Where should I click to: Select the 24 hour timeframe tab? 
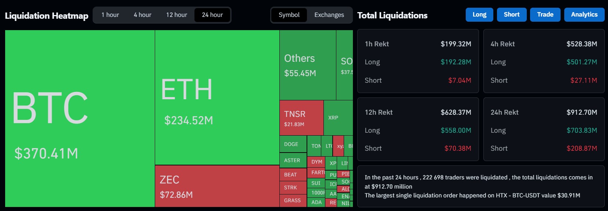click(212, 15)
